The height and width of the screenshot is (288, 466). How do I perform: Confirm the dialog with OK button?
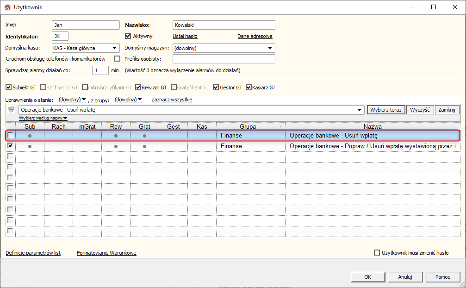(x=367, y=277)
